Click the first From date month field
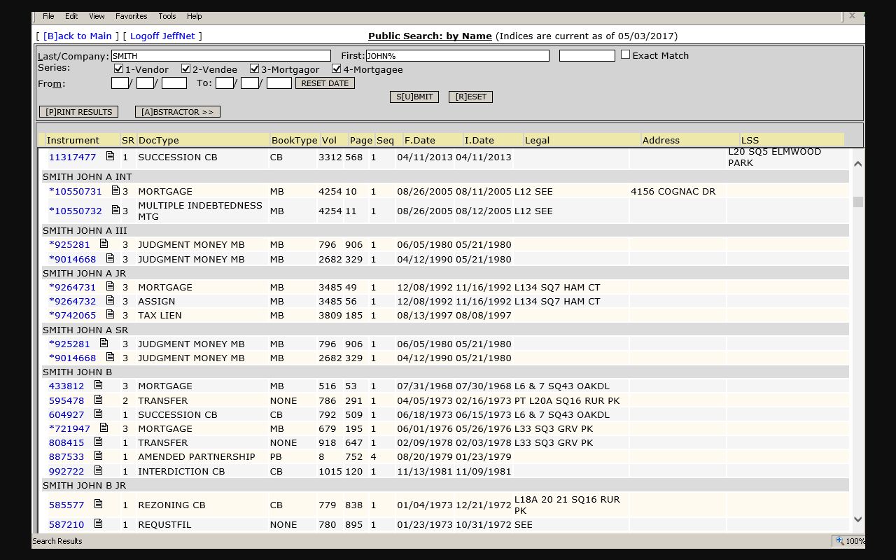The height and width of the screenshot is (560, 896). point(120,83)
